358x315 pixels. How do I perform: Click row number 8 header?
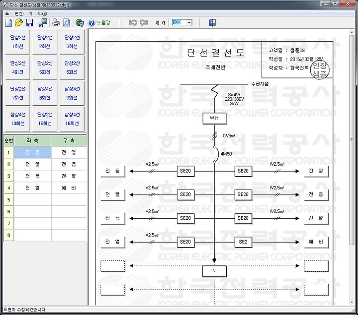point(9,235)
